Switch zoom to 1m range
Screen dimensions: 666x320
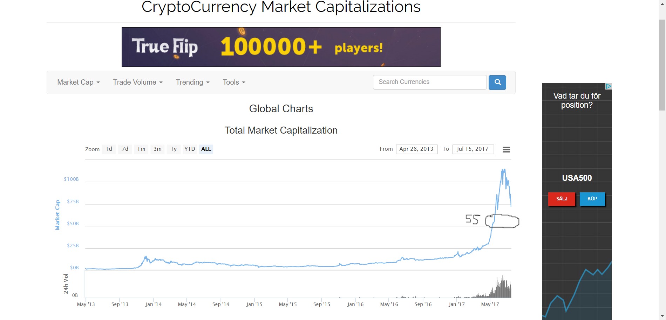pyautogui.click(x=141, y=149)
